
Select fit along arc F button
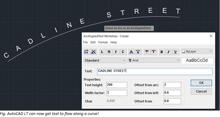116,52
